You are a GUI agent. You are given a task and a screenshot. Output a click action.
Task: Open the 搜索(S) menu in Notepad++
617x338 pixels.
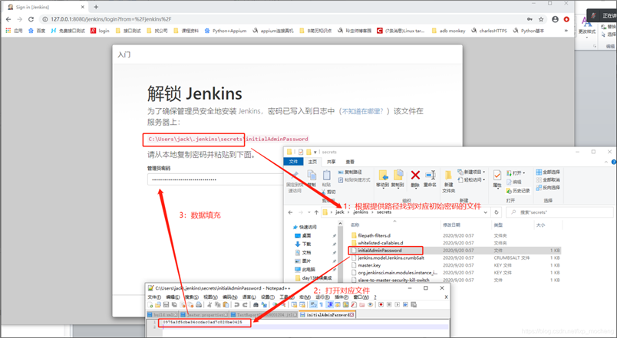click(x=192, y=297)
